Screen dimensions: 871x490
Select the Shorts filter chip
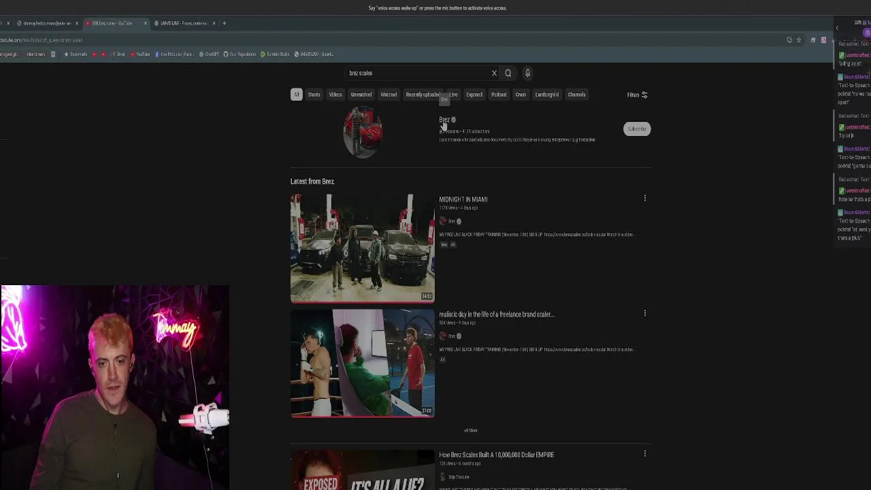[314, 95]
